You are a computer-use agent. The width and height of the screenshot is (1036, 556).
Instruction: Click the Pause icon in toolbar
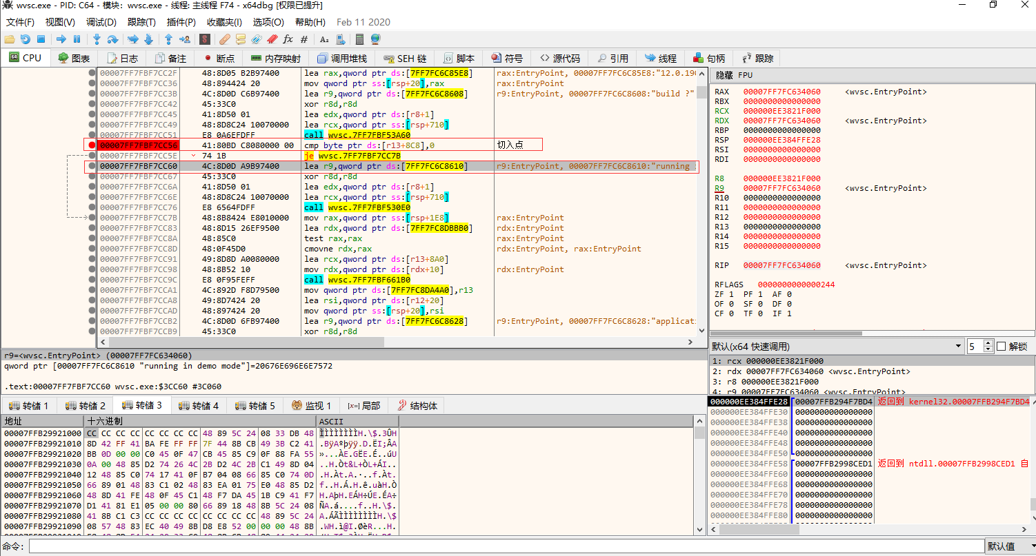[x=77, y=39]
